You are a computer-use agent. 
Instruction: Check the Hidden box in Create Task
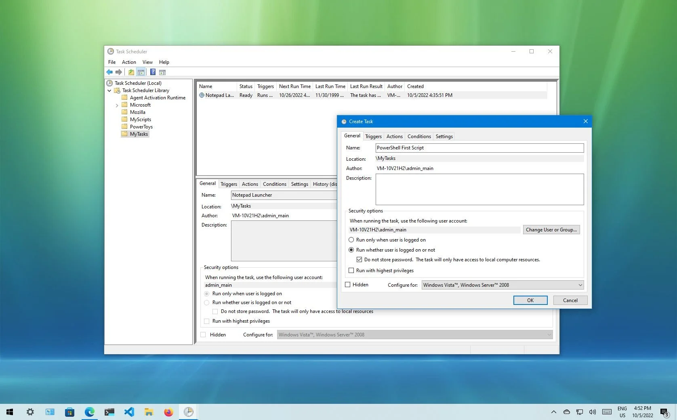pyautogui.click(x=347, y=285)
